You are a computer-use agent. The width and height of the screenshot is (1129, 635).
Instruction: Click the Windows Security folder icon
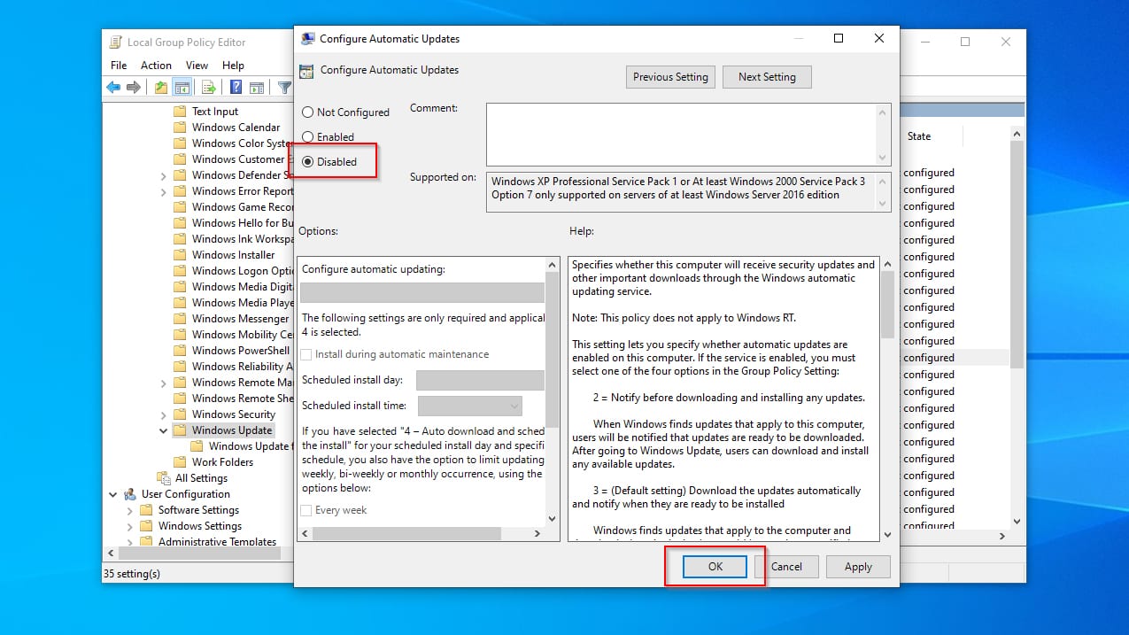coord(180,414)
